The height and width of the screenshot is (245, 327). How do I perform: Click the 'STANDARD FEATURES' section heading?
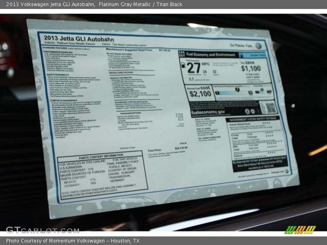pos(54,48)
